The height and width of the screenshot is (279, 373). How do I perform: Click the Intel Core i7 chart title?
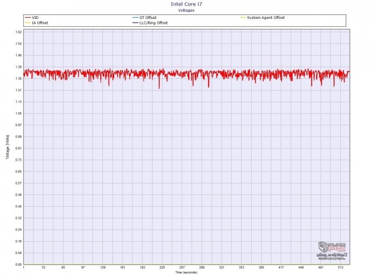tap(186, 4)
